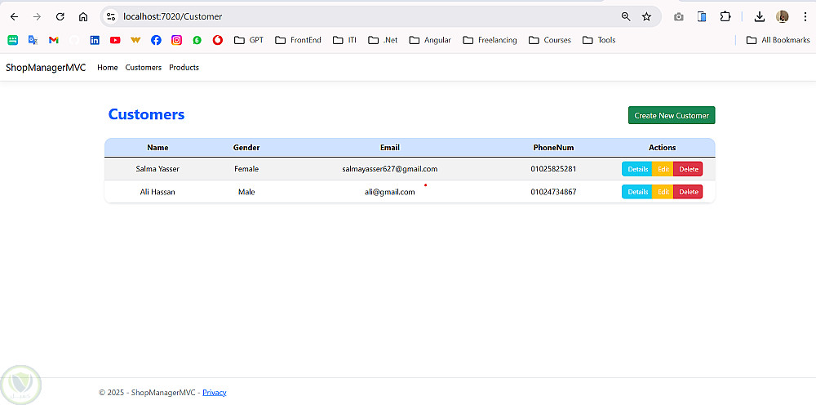The width and height of the screenshot is (816, 405).
Task: Click the zoom magnifier icon in address bar
Action: point(626,16)
